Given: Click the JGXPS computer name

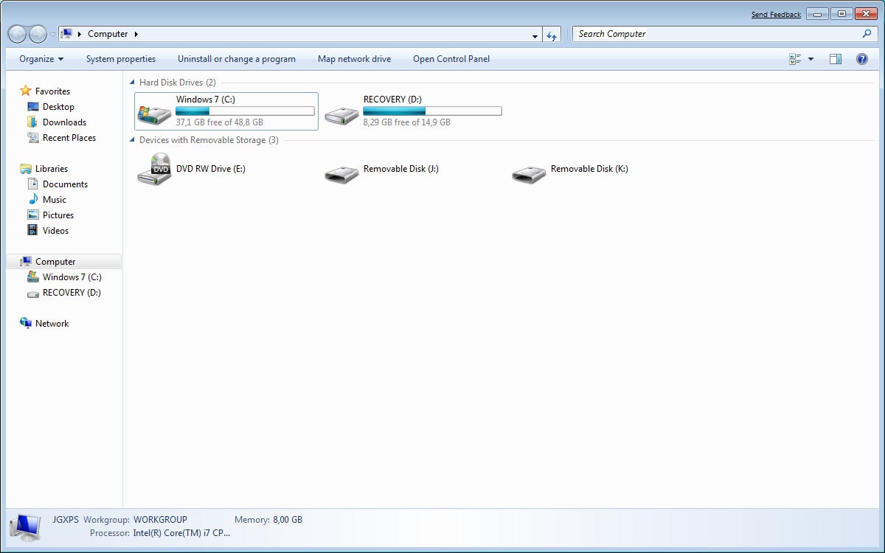Looking at the screenshot, I should (x=66, y=520).
